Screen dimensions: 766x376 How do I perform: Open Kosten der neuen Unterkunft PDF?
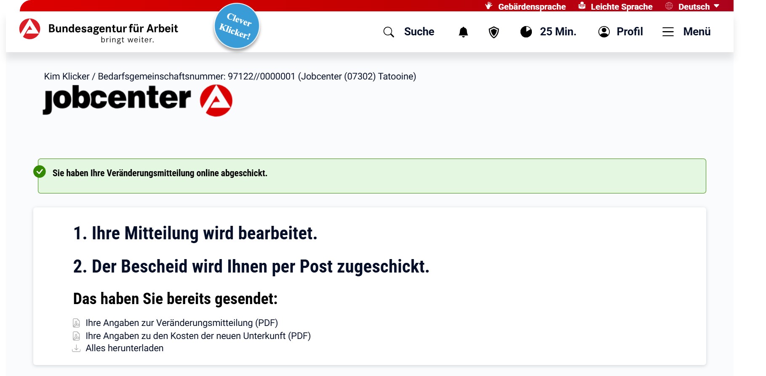coord(198,336)
